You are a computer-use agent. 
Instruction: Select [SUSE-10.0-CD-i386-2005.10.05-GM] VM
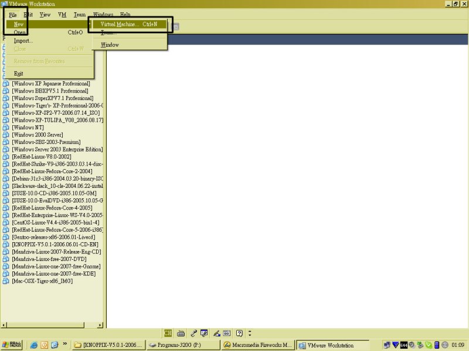[54, 193]
